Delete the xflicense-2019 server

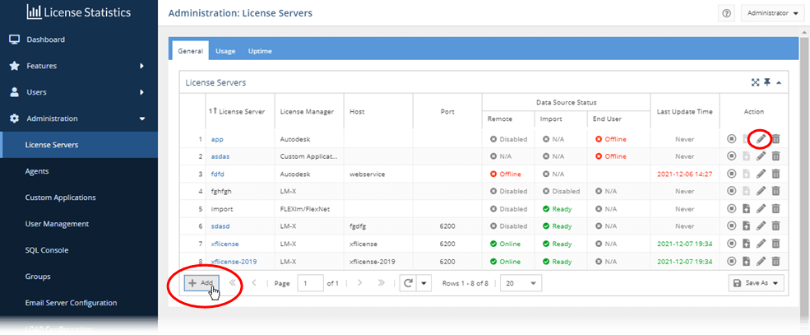pos(776,261)
